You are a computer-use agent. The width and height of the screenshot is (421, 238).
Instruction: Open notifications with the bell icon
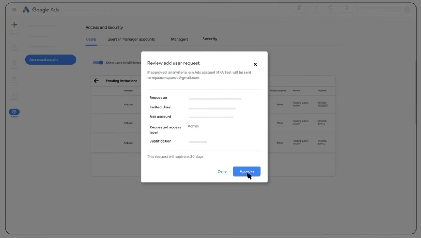[346, 7]
